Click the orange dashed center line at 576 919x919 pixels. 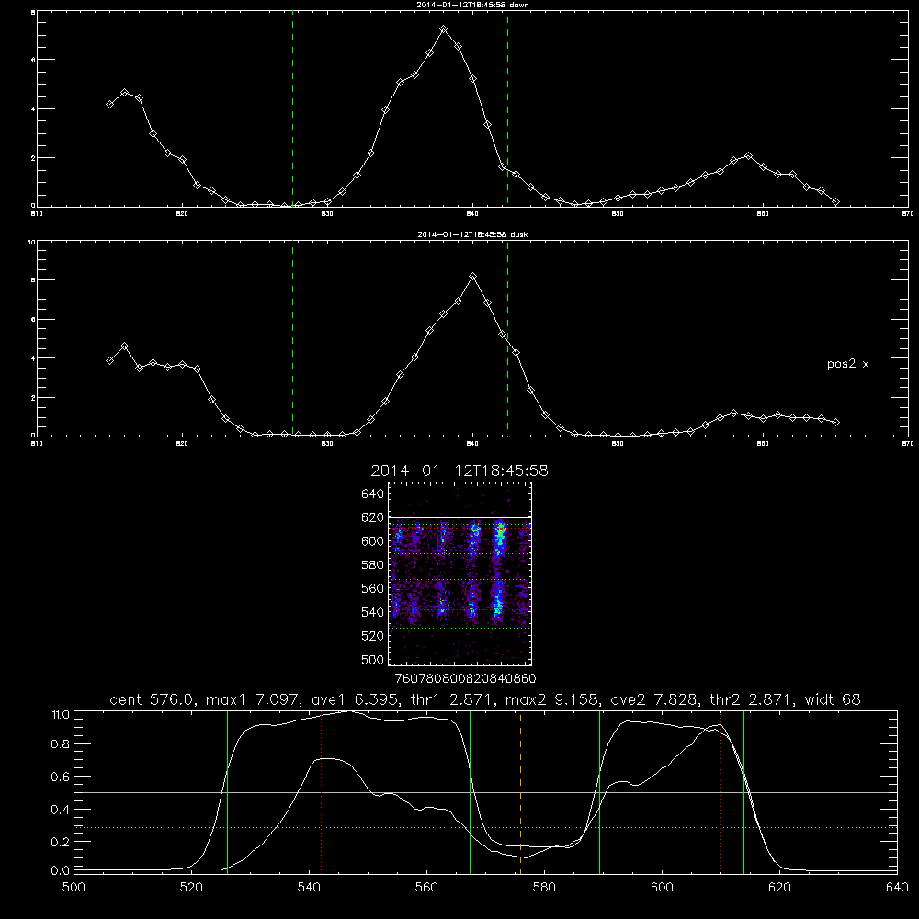520,792
